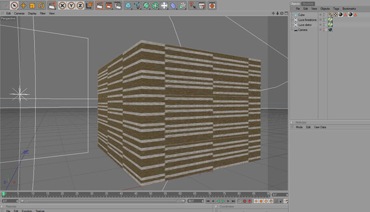Image resolution: width=370 pixels, height=212 pixels.
Task: Toggle Y axis lock
Action: pos(71,5)
